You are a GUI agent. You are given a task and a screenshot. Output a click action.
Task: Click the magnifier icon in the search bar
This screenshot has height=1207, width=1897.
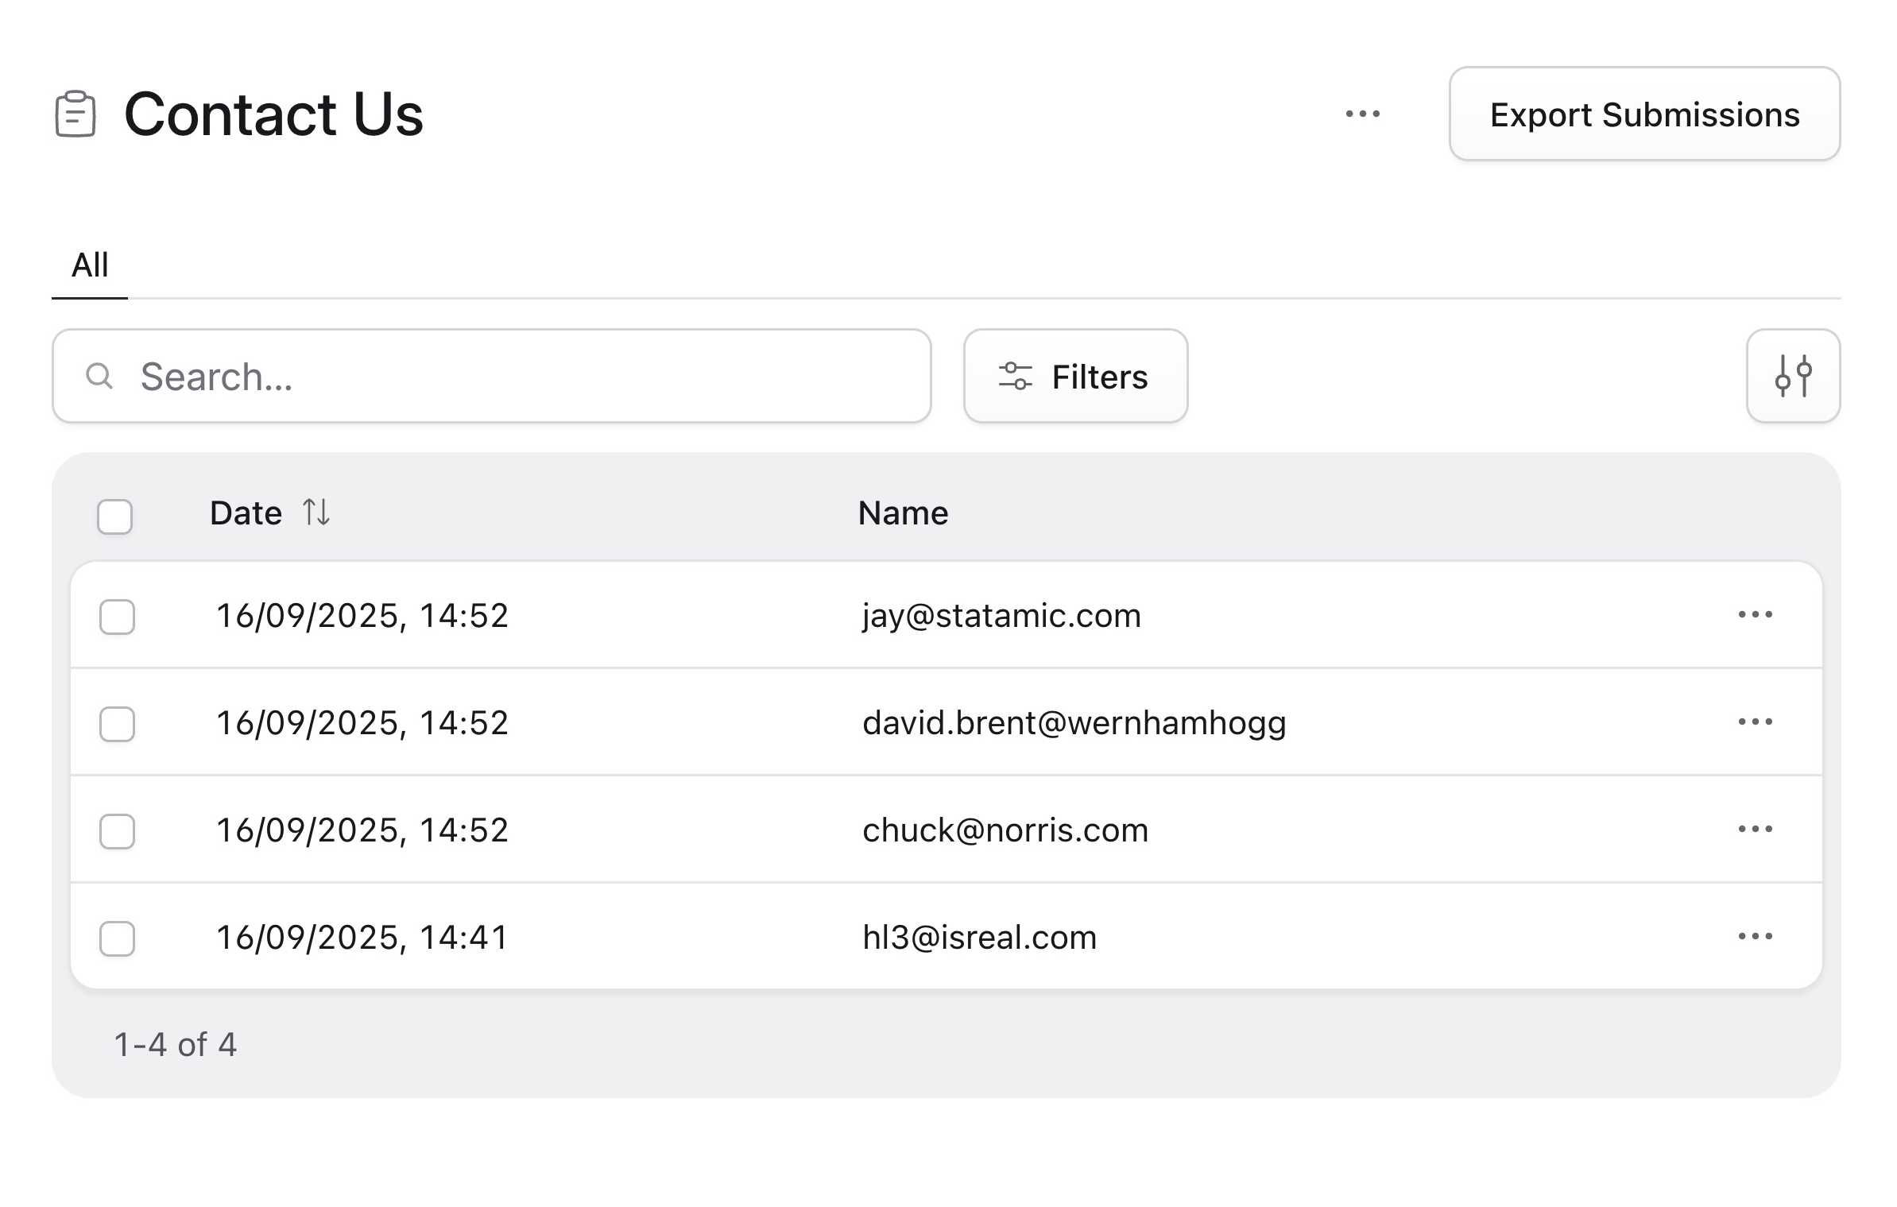[x=100, y=375]
